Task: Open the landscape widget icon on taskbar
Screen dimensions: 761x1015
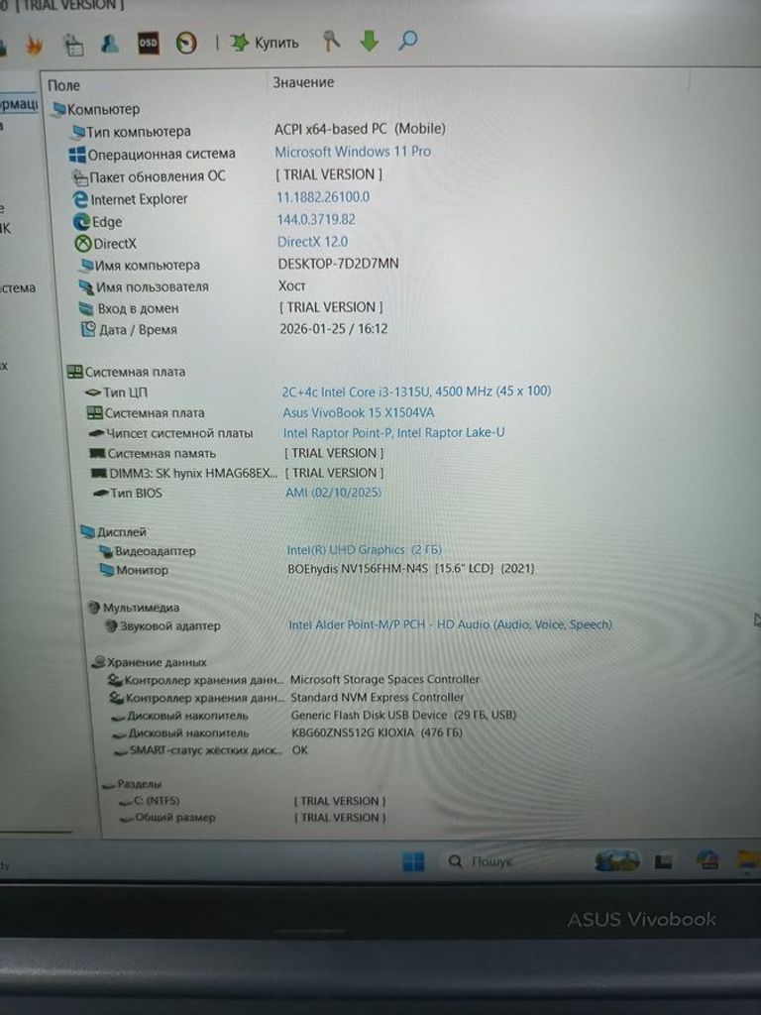Action: pos(617,861)
